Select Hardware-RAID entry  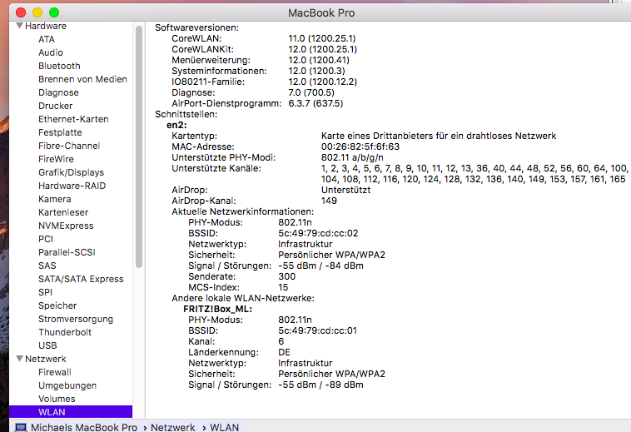72,185
